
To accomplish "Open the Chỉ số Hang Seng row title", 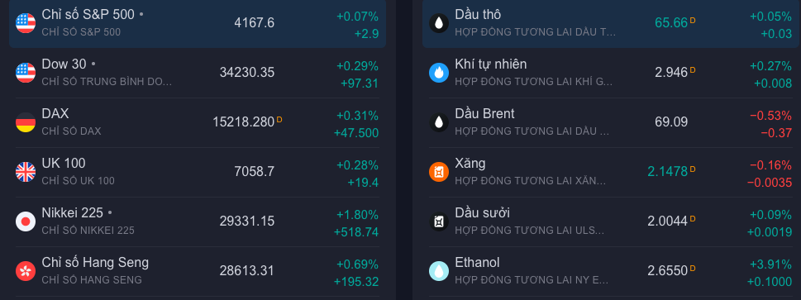I will point(95,263).
